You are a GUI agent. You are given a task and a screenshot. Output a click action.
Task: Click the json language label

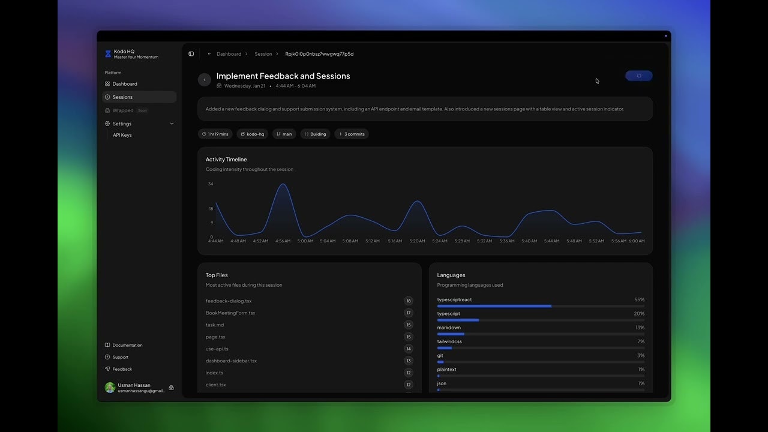(x=442, y=383)
